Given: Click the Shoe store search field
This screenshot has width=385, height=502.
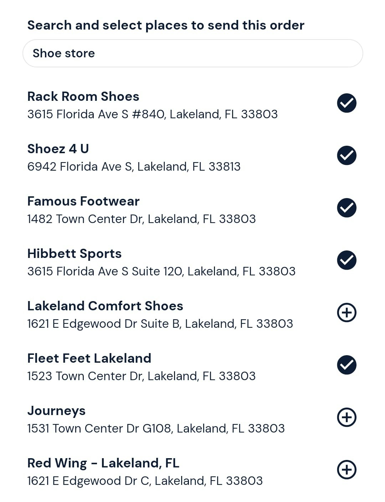Looking at the screenshot, I should click(x=193, y=53).
